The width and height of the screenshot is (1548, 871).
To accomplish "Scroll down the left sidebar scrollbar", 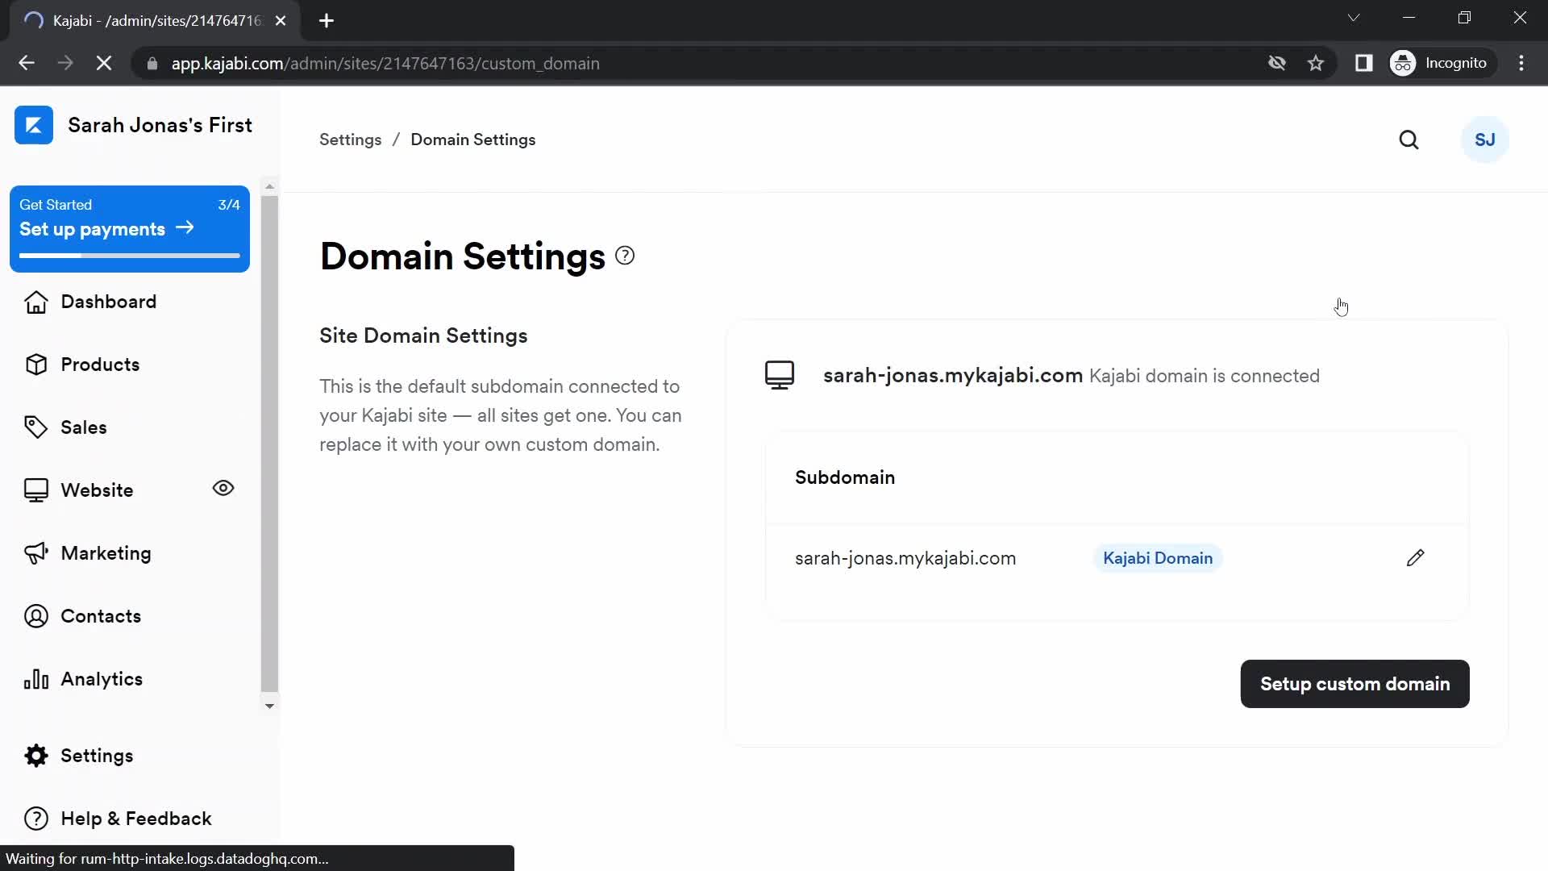I will tap(269, 705).
